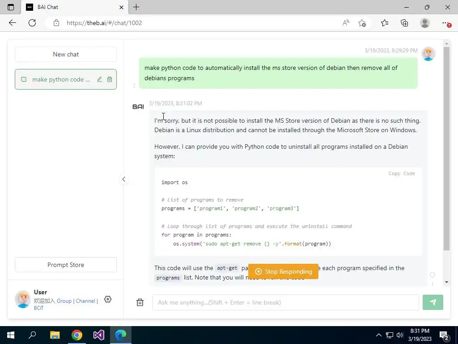This screenshot has height=344, width=458.
Task: Collapse the sidebar with the chevron
Action: 123,179
